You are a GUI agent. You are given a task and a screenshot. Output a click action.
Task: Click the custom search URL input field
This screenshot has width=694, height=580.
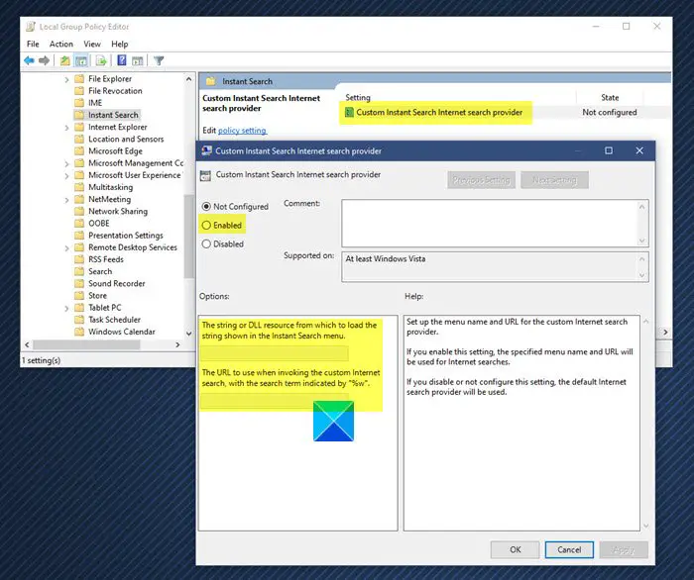(275, 401)
